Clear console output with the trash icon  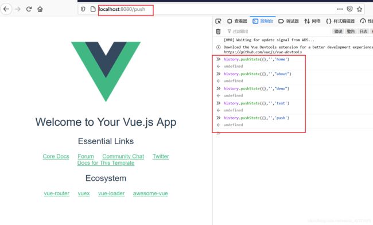(218, 32)
